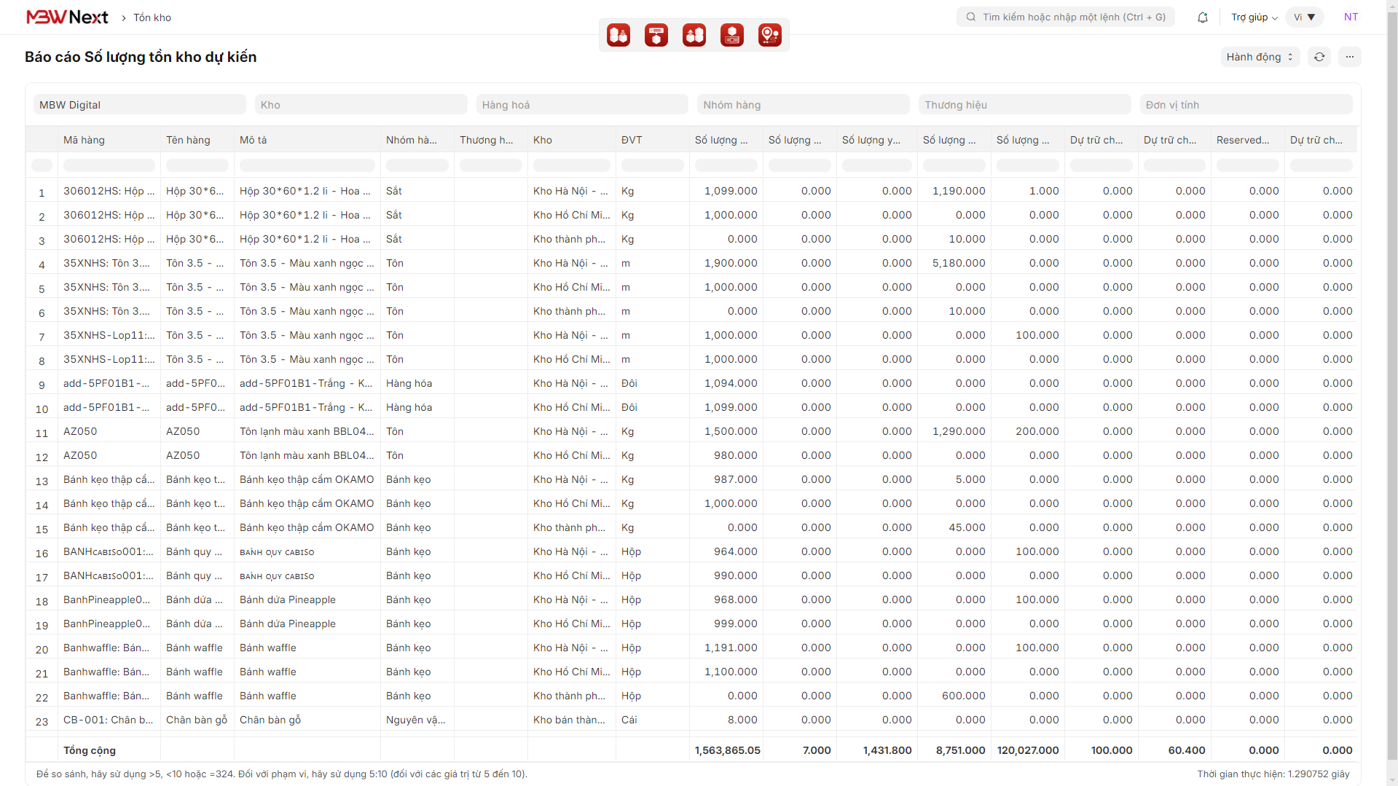Open the stock issue (boxes with up arrow) icon

694,35
